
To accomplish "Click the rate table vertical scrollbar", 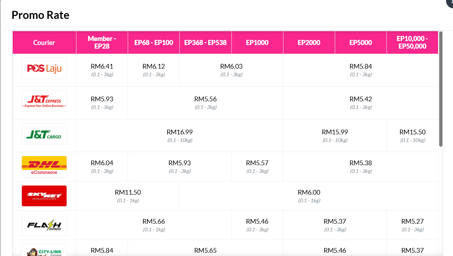I will 441,89.
